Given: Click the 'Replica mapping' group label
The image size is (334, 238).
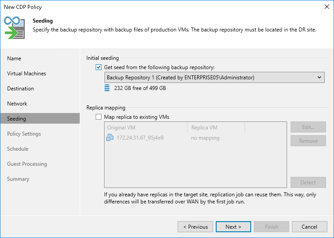Looking at the screenshot, I should pos(106,108).
